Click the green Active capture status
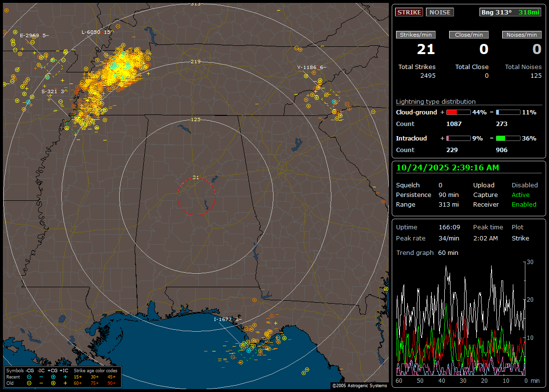 tap(521, 195)
